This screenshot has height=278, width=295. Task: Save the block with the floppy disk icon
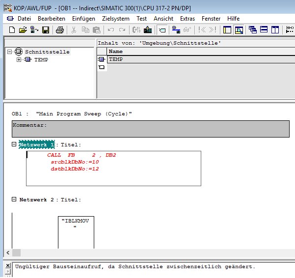point(46,30)
